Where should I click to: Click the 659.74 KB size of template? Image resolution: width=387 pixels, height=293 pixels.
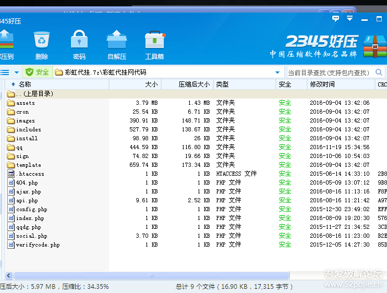coord(143,165)
